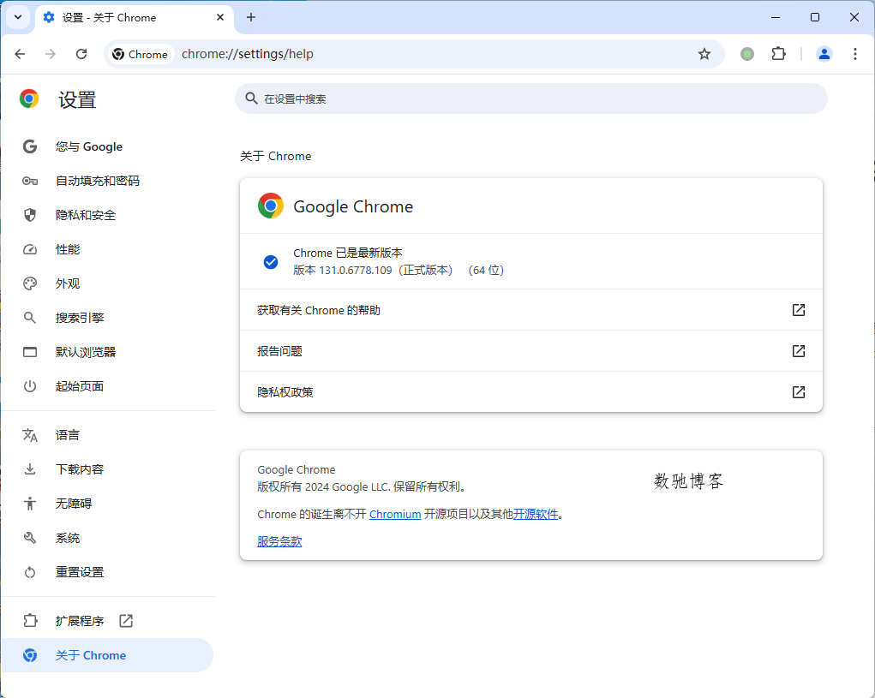Open the Extensions puzzle icon in the toolbar
This screenshot has width=875, height=698.
[x=778, y=54]
